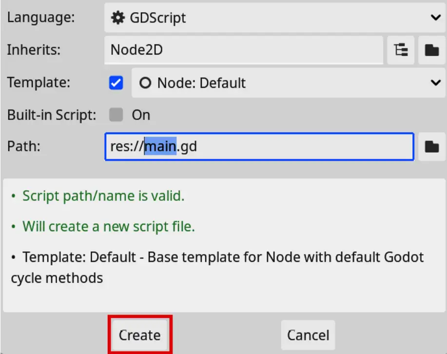Click the "On" label beside Built-in Script

141,115
